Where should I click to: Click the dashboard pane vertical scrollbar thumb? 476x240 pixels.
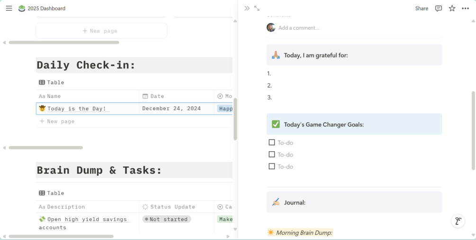click(235, 119)
